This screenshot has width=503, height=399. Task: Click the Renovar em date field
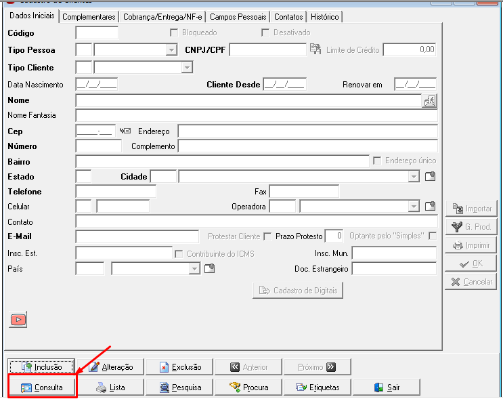[x=415, y=84]
